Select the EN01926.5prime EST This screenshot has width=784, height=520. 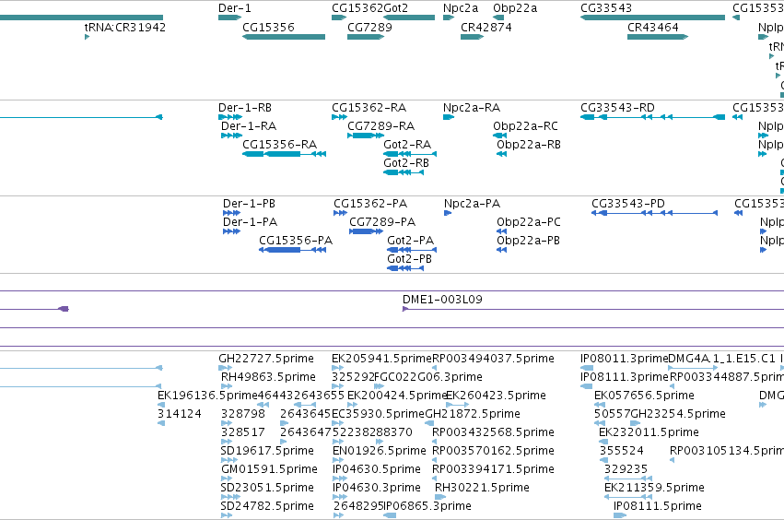pos(339,460)
